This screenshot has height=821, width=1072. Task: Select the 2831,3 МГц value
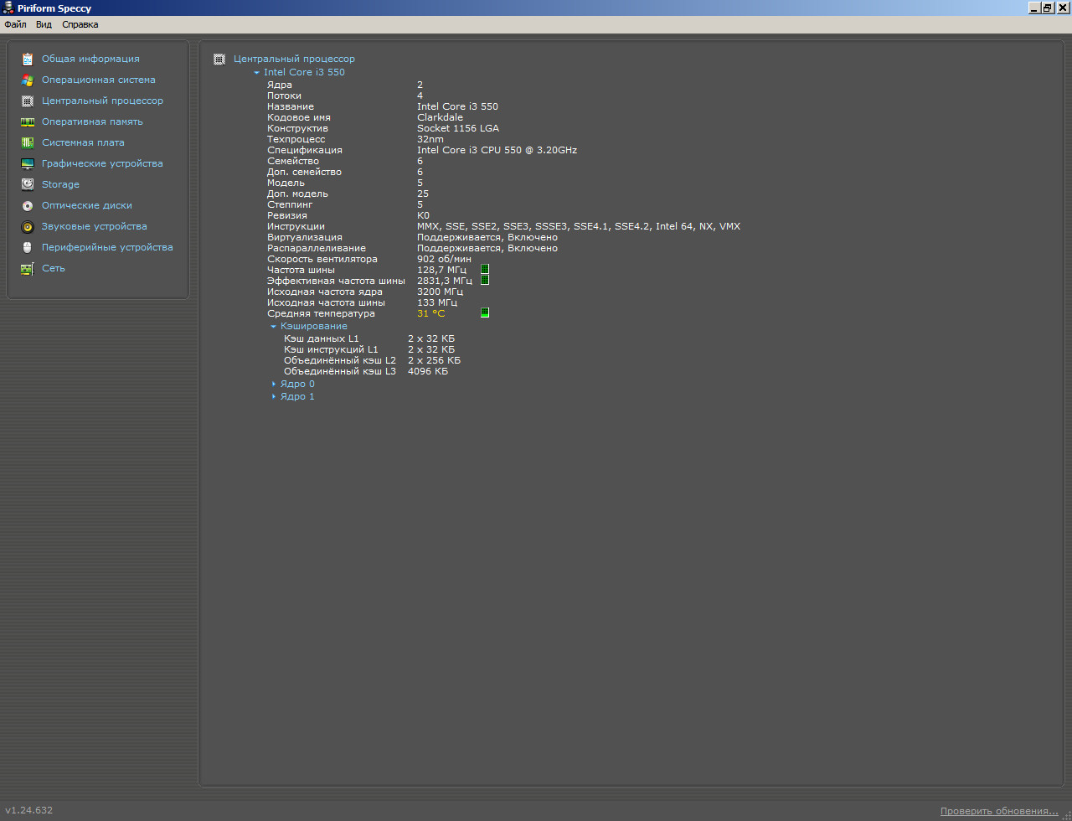coord(445,281)
